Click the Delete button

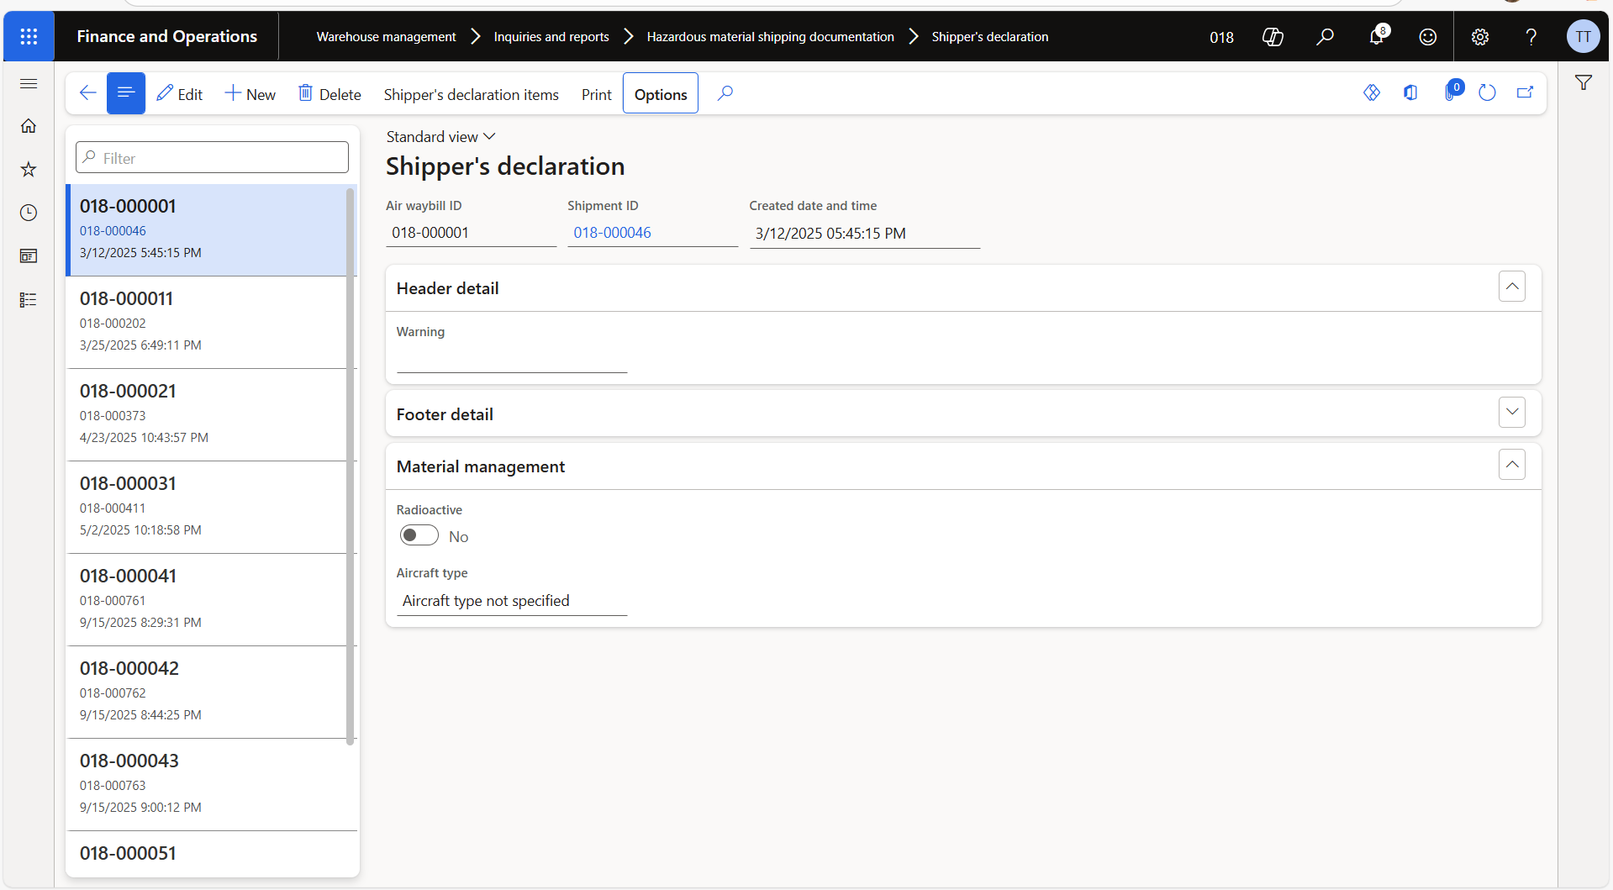coord(329,94)
